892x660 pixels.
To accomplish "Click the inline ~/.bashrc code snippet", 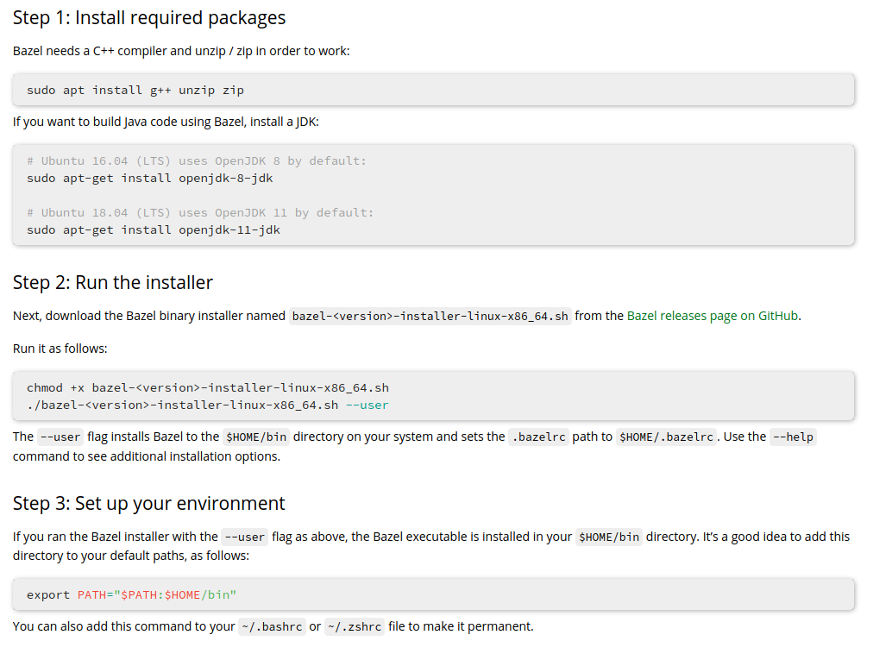I will [x=271, y=627].
